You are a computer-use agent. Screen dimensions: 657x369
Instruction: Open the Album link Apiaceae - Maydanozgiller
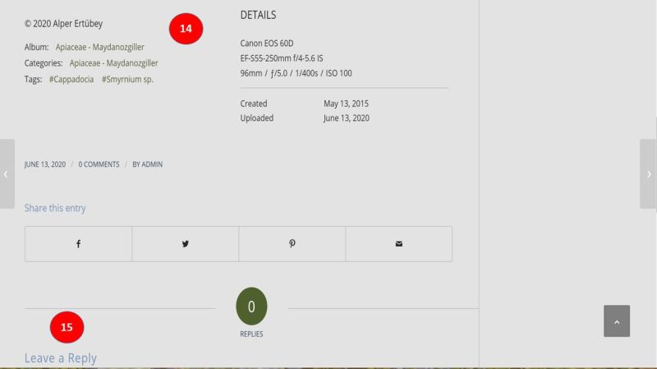pyautogui.click(x=99, y=47)
